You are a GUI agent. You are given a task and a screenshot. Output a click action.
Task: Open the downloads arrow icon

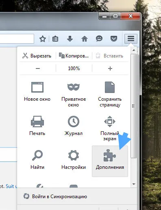pyautogui.click(x=70, y=39)
